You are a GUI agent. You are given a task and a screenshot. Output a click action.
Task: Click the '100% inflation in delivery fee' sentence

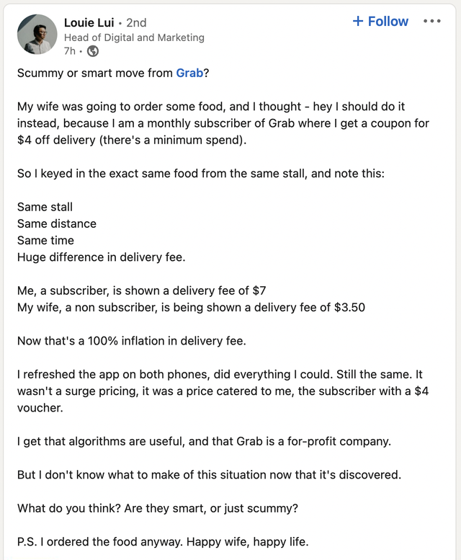pyautogui.click(x=132, y=341)
